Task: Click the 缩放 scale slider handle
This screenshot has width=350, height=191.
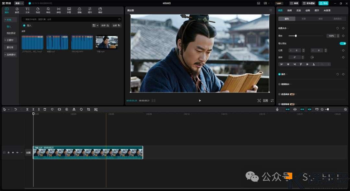Action: pyautogui.click(x=296, y=36)
